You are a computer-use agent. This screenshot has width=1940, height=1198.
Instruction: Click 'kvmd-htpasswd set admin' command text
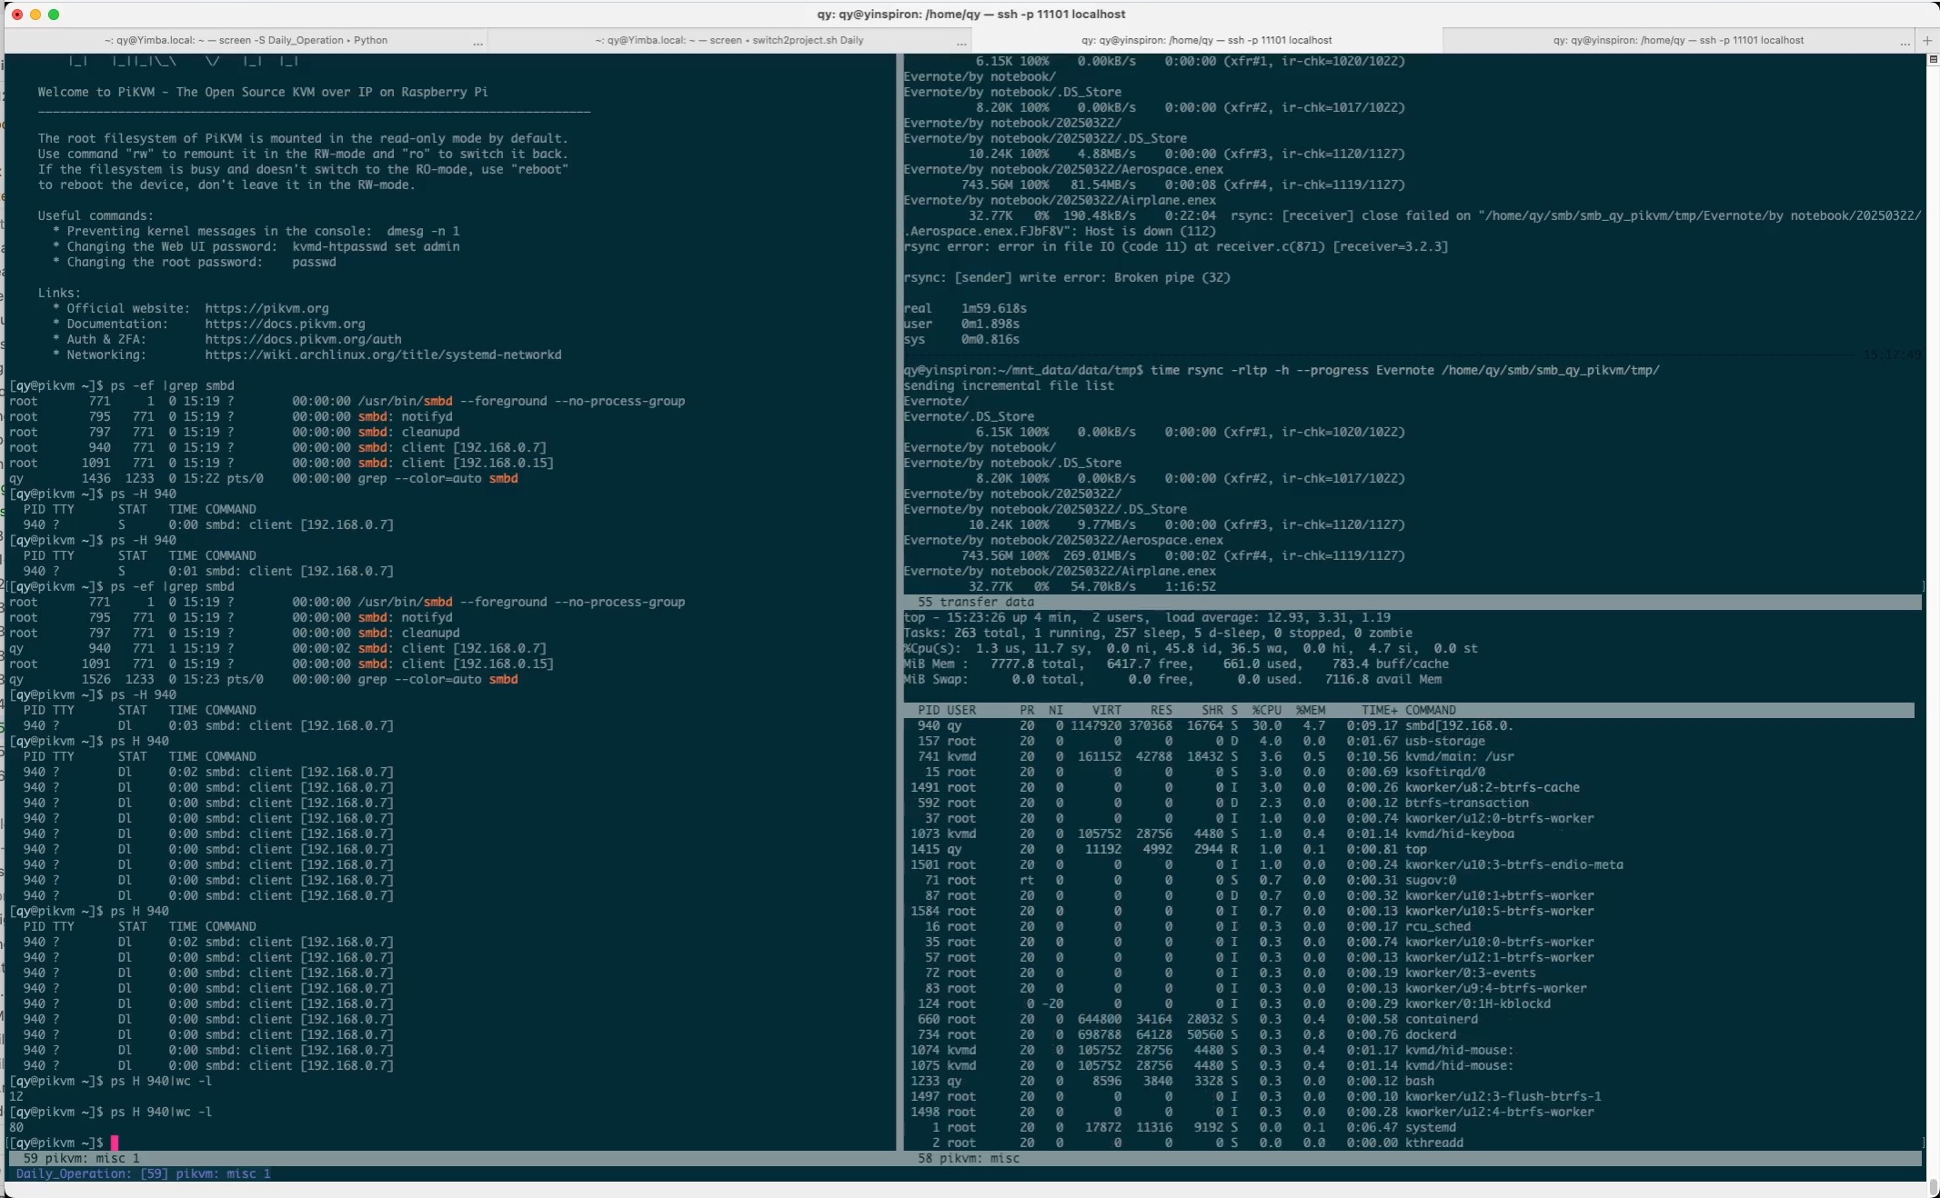click(376, 246)
